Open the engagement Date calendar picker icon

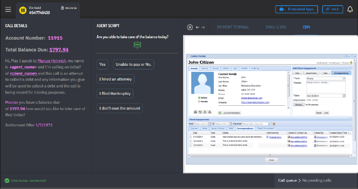tap(344, 96)
